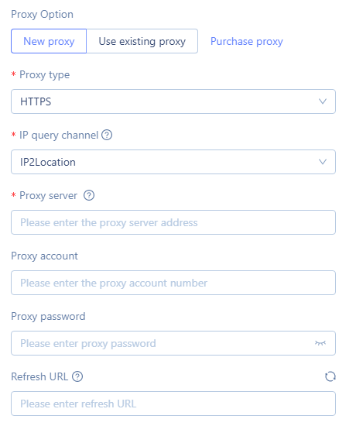The width and height of the screenshot is (356, 426).
Task: Open the Proxy server help tooltip icon
Action: click(89, 195)
